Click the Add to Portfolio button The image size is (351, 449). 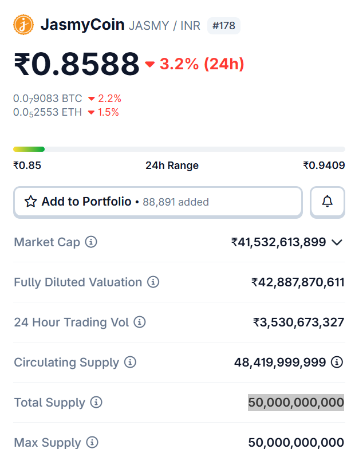(x=157, y=202)
